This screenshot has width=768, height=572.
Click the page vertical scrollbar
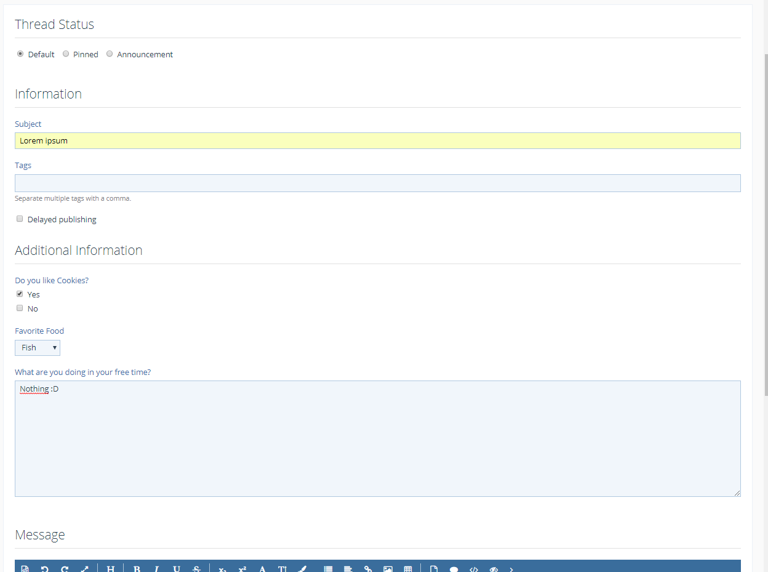765,246
